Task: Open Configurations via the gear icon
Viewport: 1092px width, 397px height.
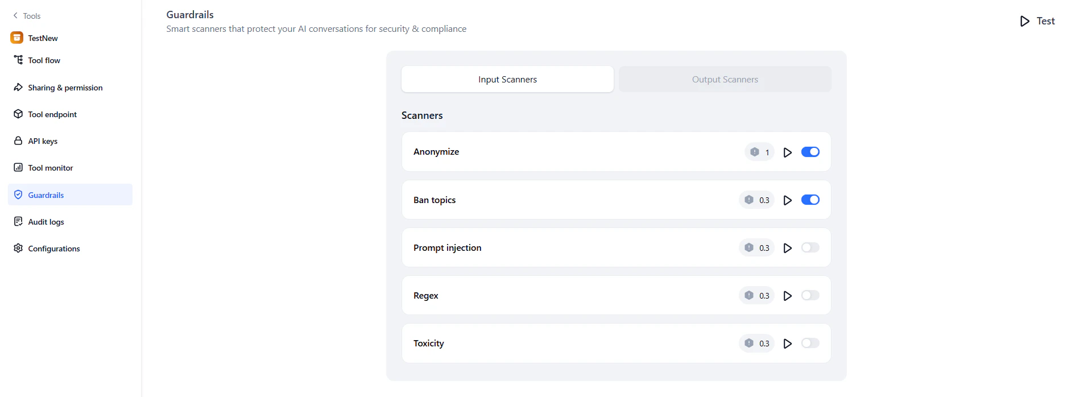Action: tap(18, 249)
